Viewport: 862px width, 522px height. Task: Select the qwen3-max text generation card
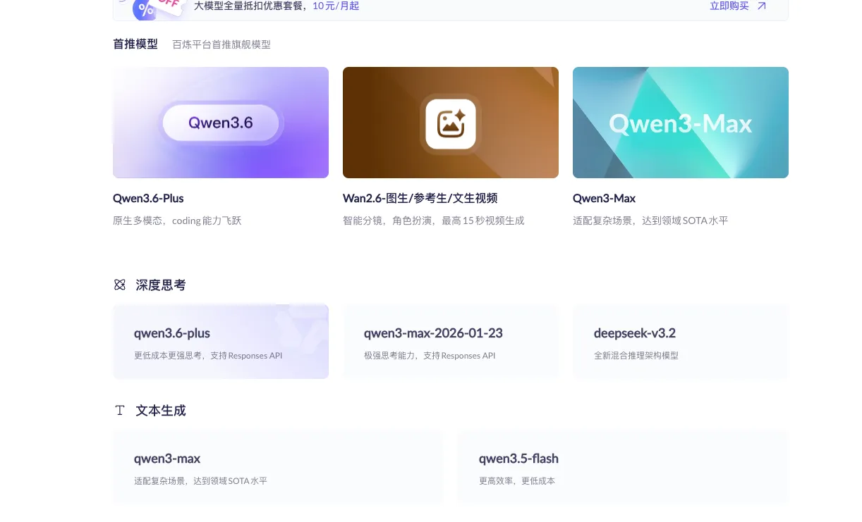coord(278,467)
